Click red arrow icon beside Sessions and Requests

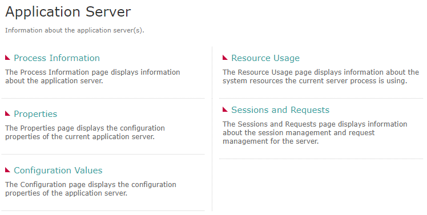coord(225,109)
